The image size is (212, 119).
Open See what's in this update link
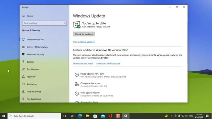pyautogui.click(x=108, y=63)
